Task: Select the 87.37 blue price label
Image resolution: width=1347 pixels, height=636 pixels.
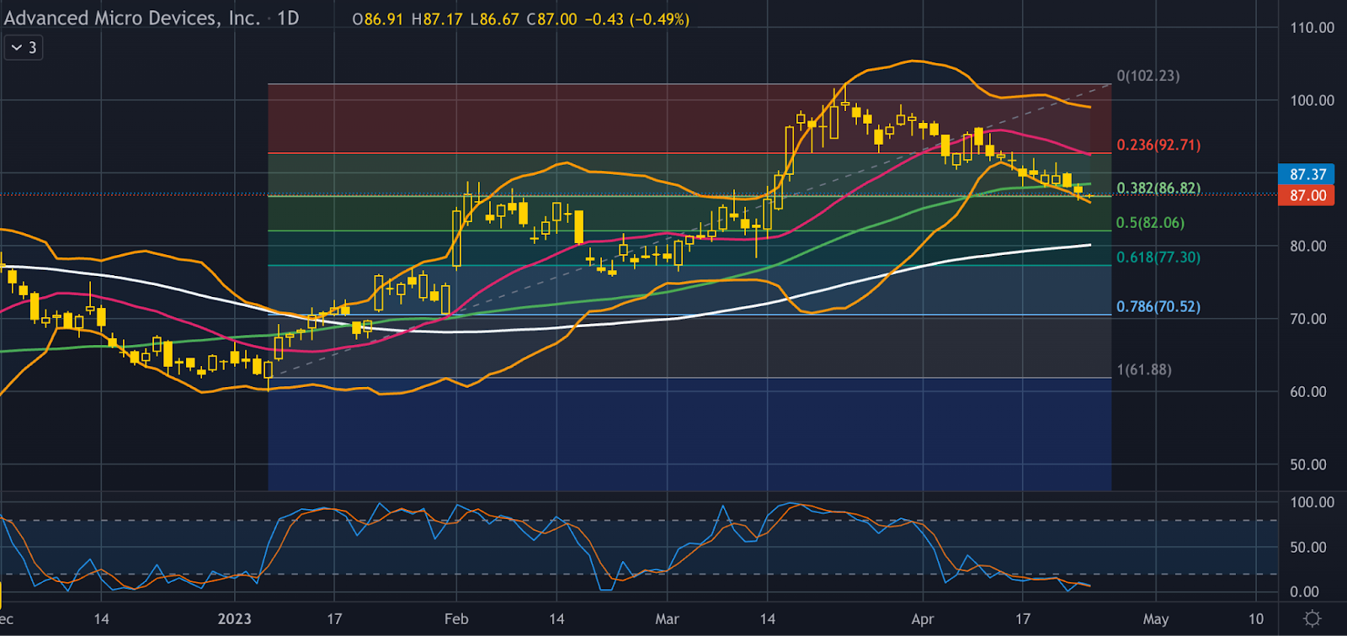Action: tap(1307, 174)
